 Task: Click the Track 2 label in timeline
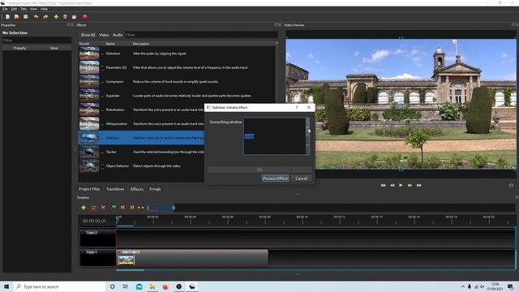click(92, 233)
